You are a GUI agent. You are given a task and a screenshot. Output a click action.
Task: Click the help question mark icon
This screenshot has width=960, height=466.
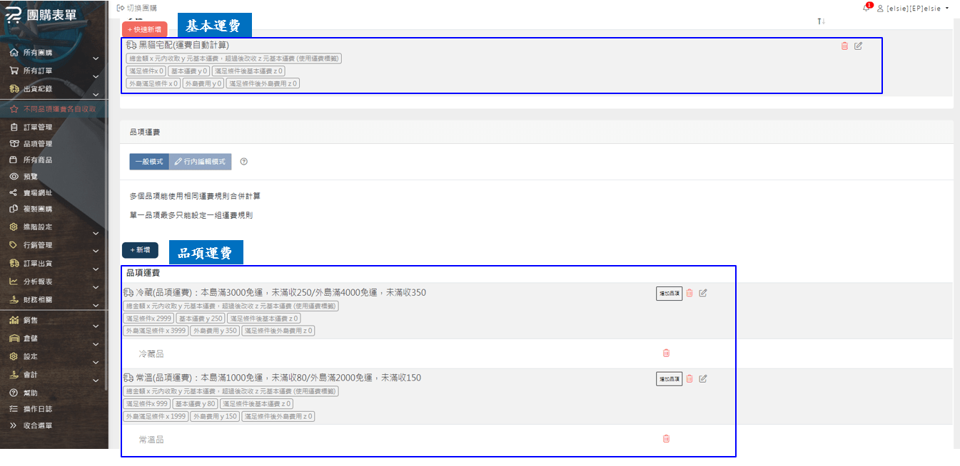(x=243, y=162)
